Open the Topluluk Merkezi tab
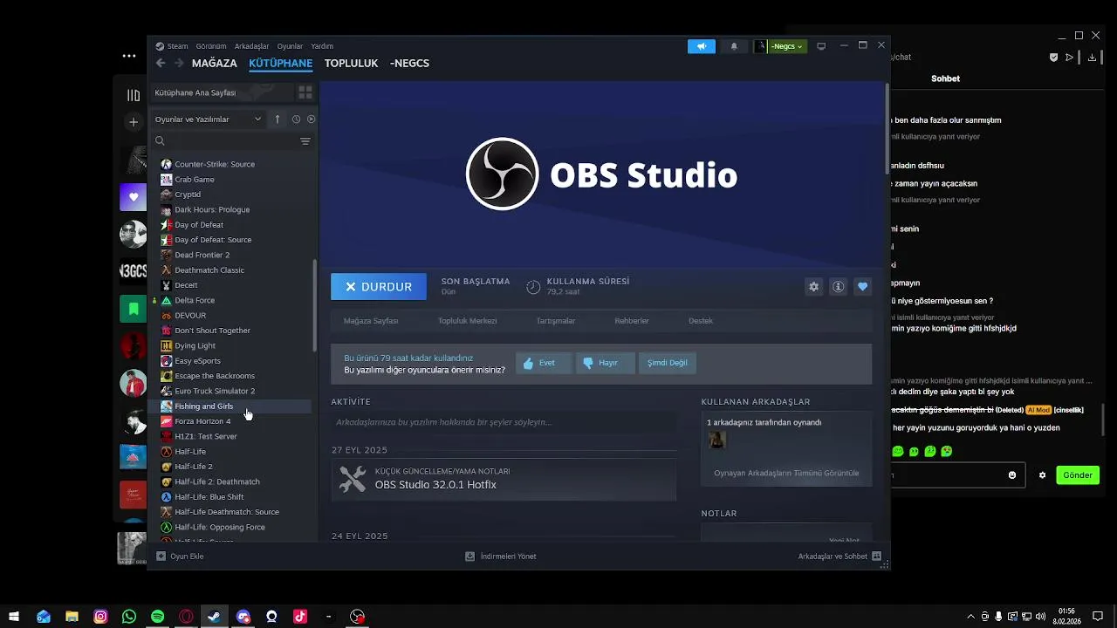This screenshot has height=628, width=1117. [x=468, y=321]
